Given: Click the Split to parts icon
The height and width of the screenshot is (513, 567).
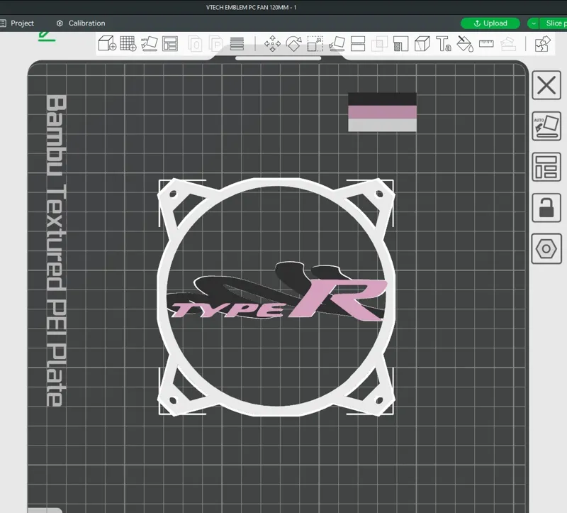Looking at the screenshot, I should pos(216,44).
